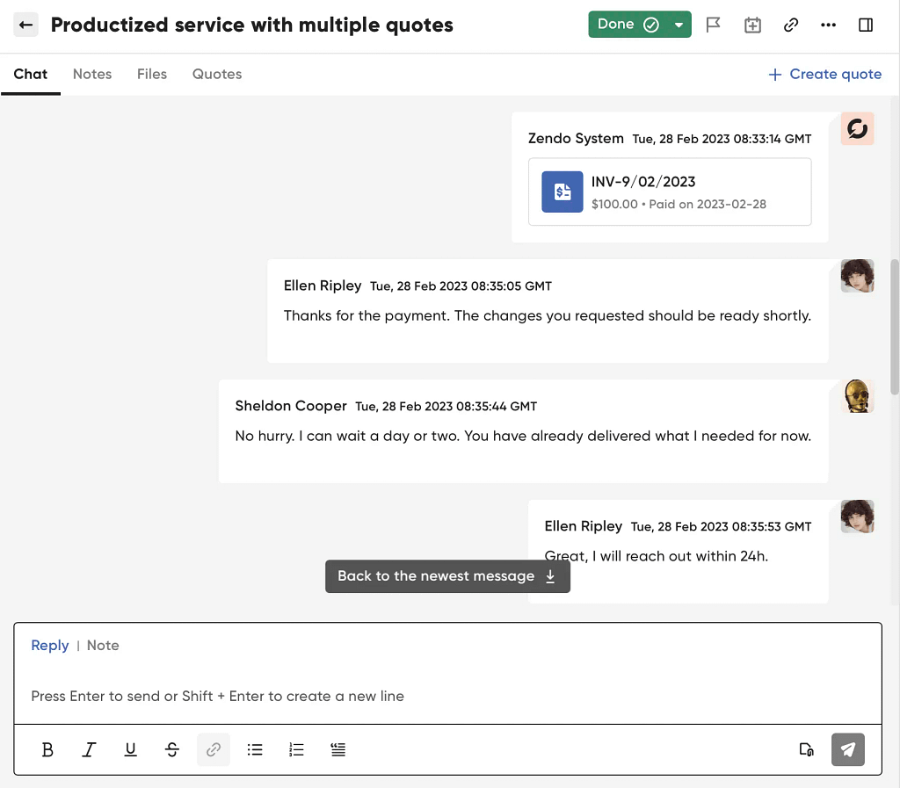Click the Zendo System sender name
Screen dimensions: 900x788
tap(576, 139)
